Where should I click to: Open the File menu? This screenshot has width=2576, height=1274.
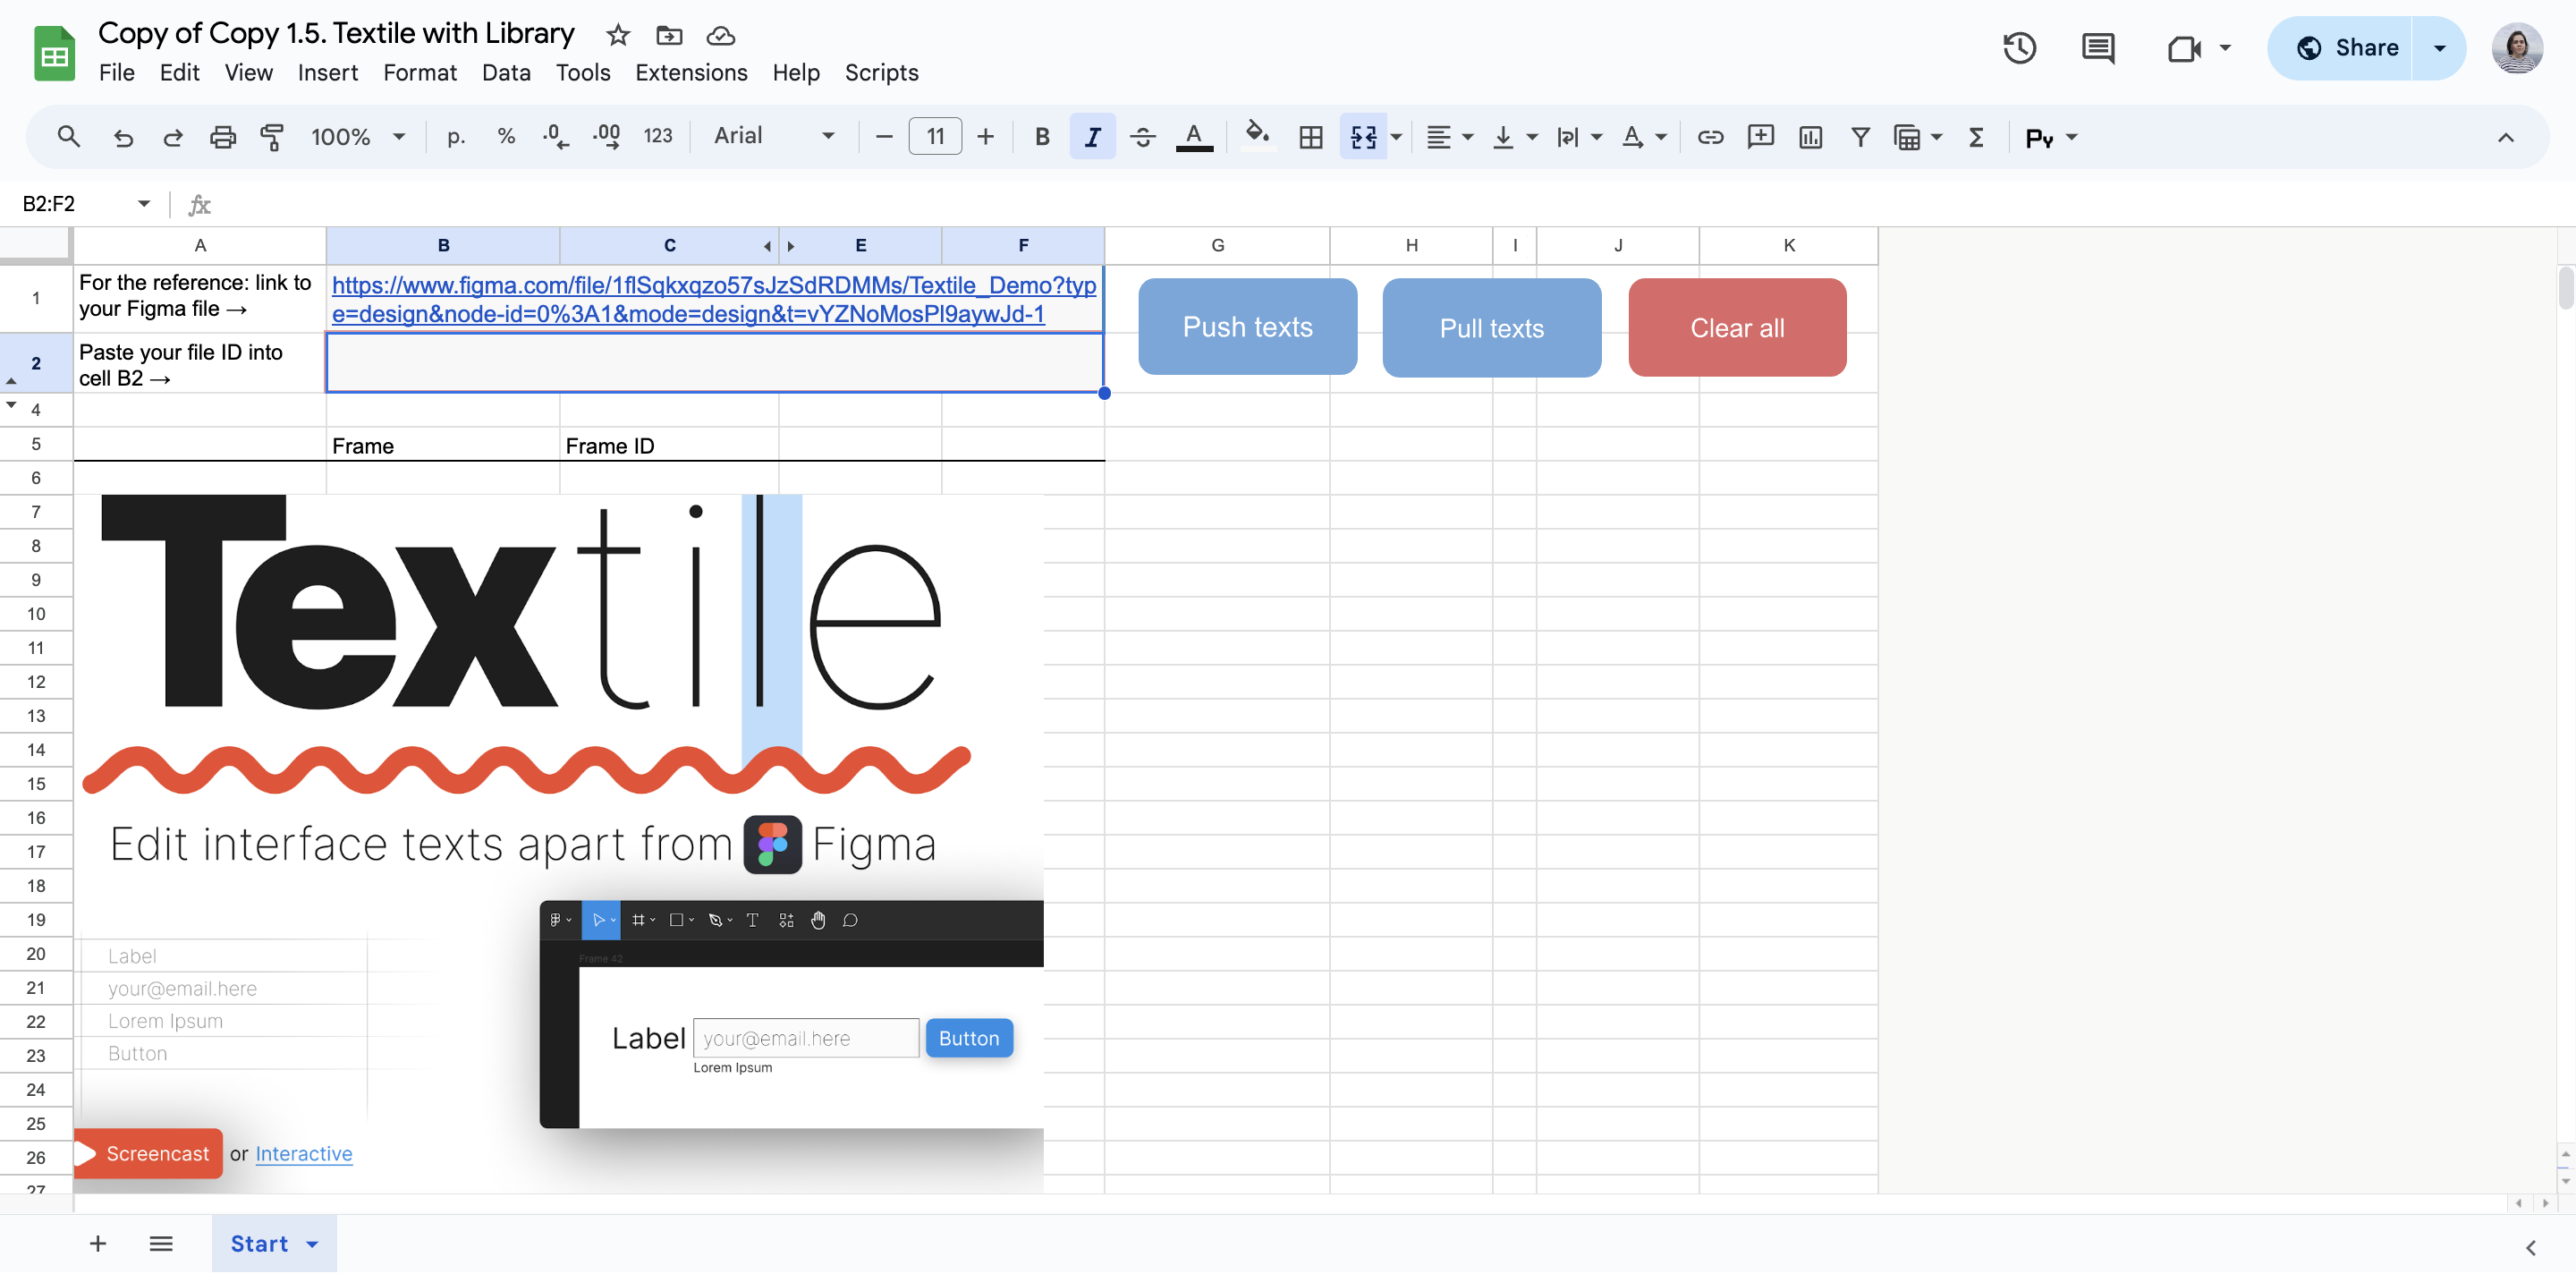116,72
